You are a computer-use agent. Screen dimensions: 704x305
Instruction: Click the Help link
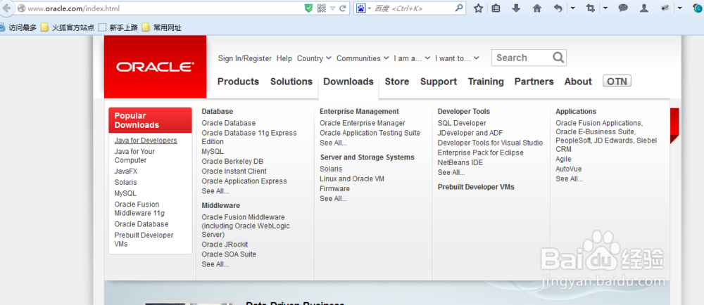(284, 58)
